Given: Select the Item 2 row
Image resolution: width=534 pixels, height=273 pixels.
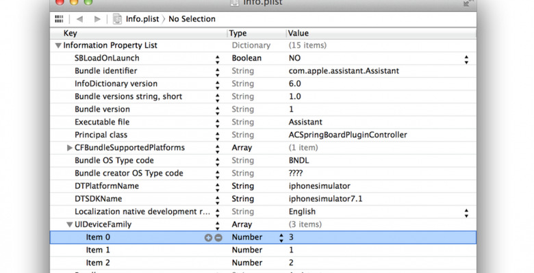Looking at the screenshot, I should [264, 263].
